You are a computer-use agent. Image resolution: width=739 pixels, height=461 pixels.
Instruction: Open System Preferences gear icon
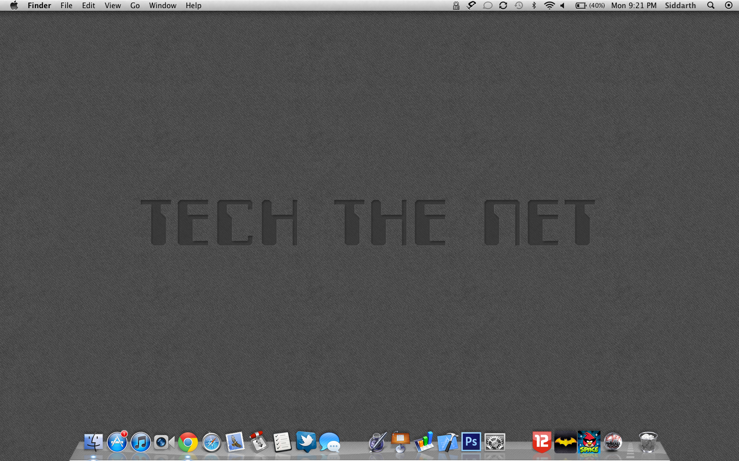pyautogui.click(x=495, y=442)
